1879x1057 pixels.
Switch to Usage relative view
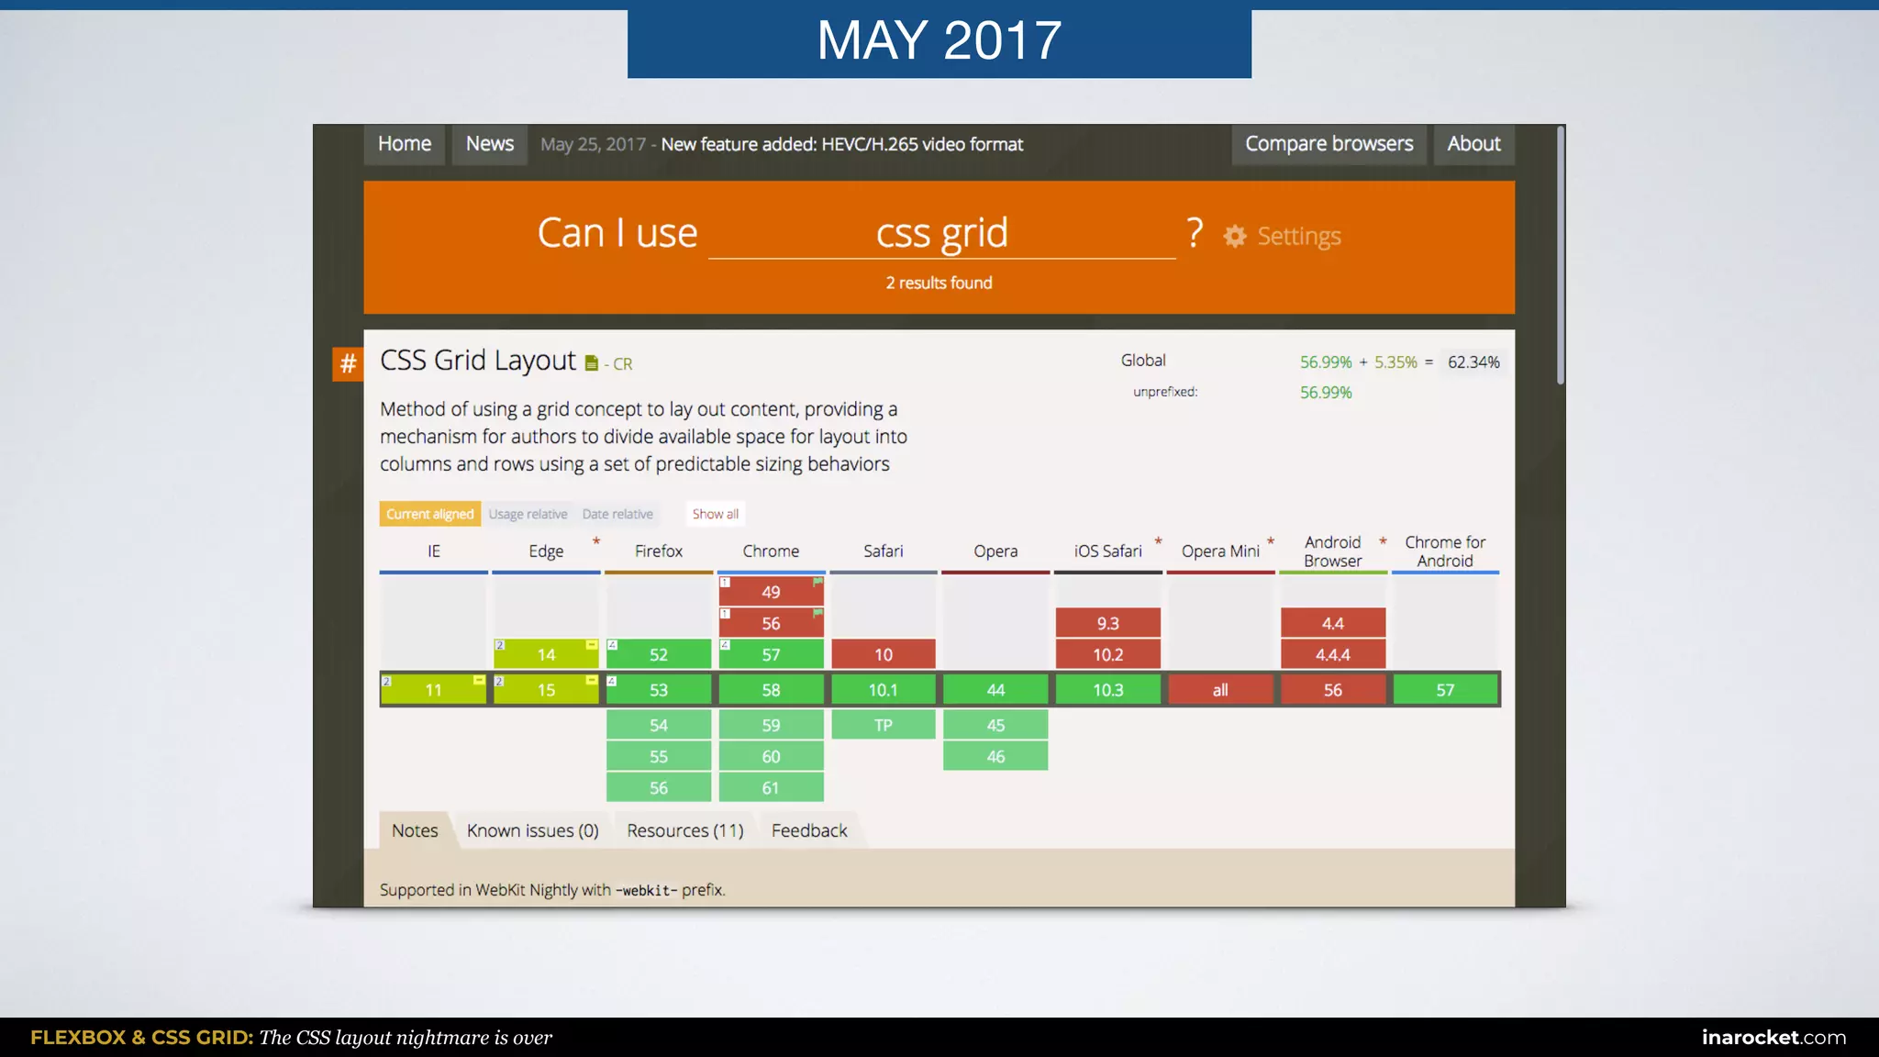528,514
